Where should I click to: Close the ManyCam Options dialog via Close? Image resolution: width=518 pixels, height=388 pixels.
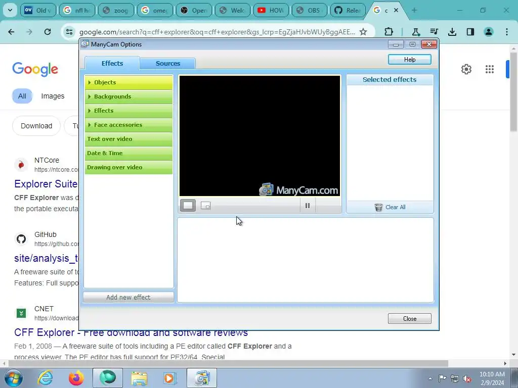point(410,319)
